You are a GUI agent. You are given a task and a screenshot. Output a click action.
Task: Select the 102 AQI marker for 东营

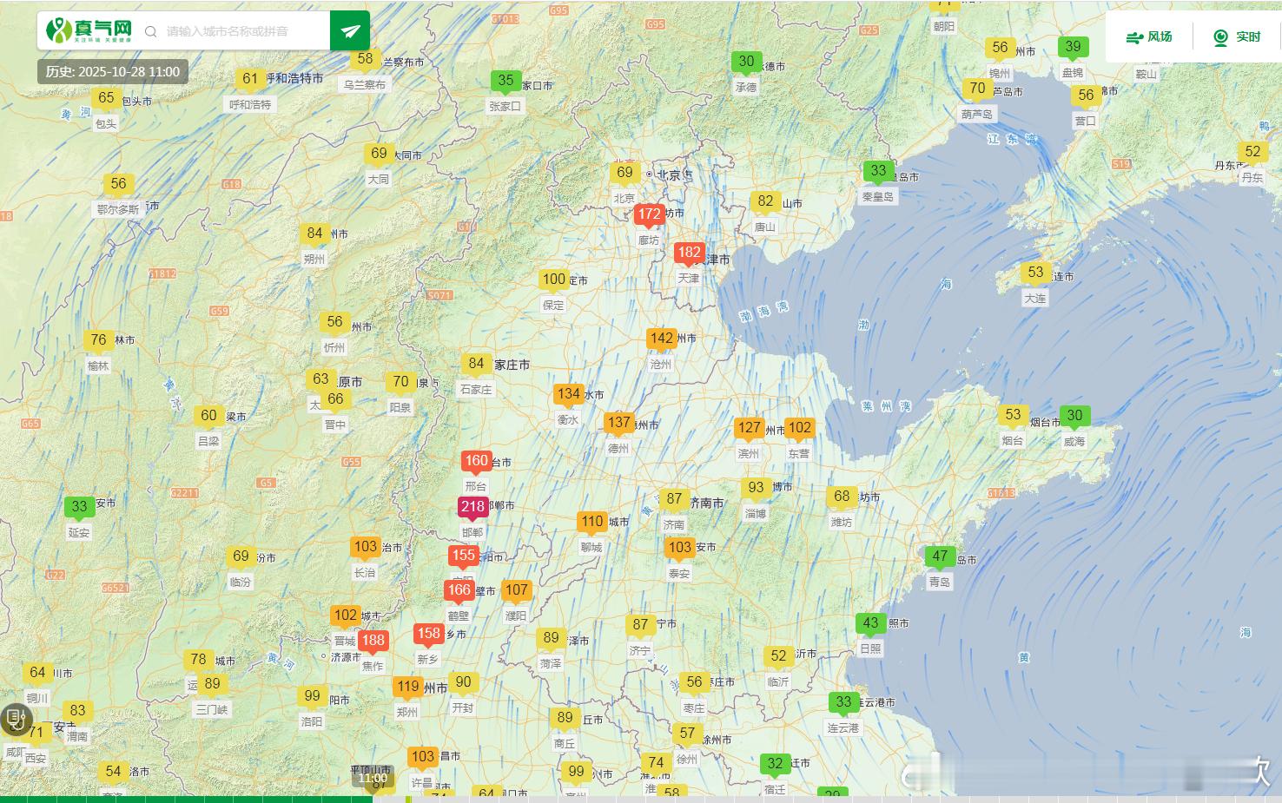800,428
